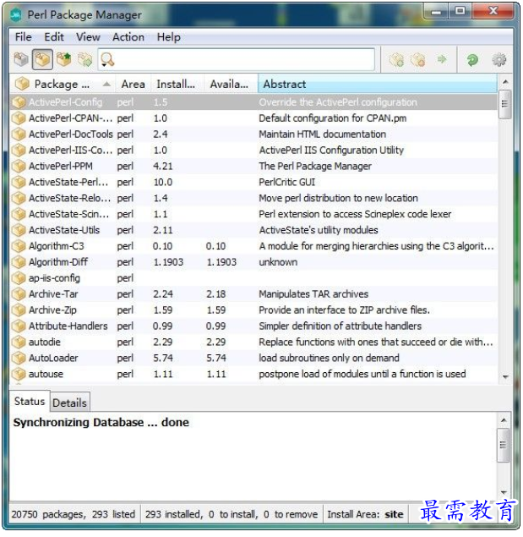Open the Edit menu
Screen dimensions: 523x537
54,37
